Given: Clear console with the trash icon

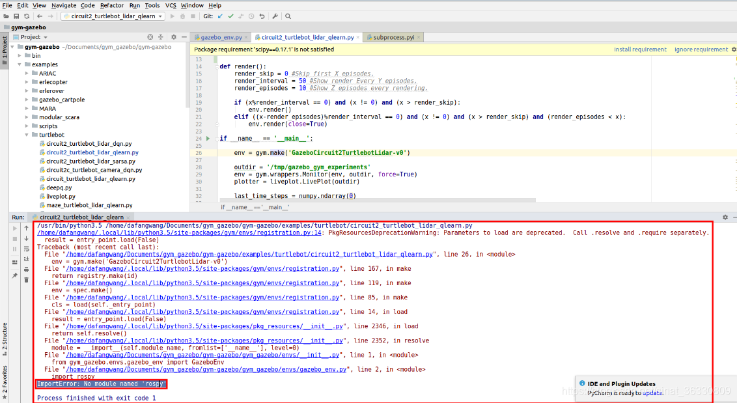Looking at the screenshot, I should [26, 280].
